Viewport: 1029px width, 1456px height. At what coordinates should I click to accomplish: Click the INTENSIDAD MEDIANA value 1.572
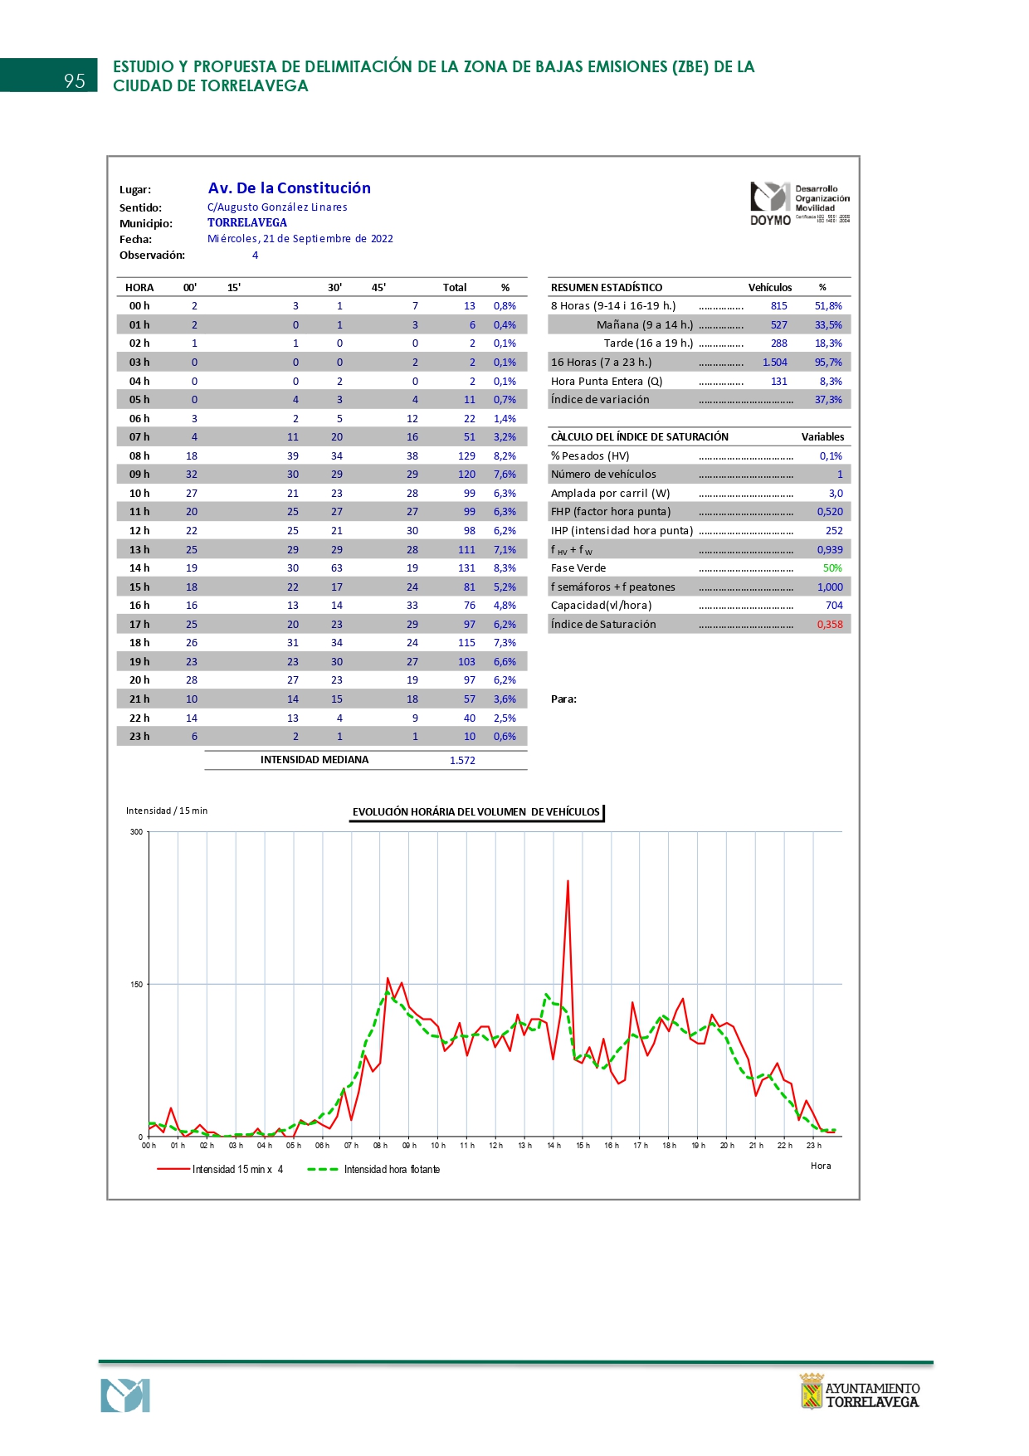pyautogui.click(x=462, y=761)
